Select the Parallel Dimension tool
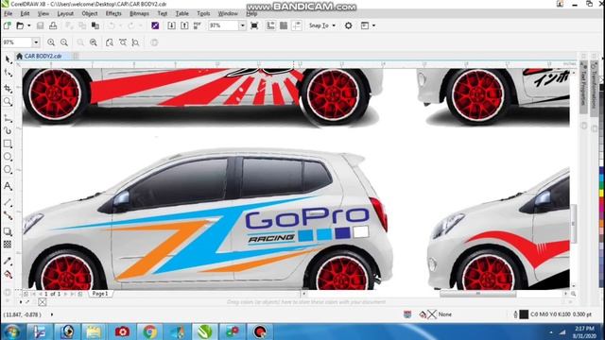The image size is (605, 340). (x=8, y=202)
